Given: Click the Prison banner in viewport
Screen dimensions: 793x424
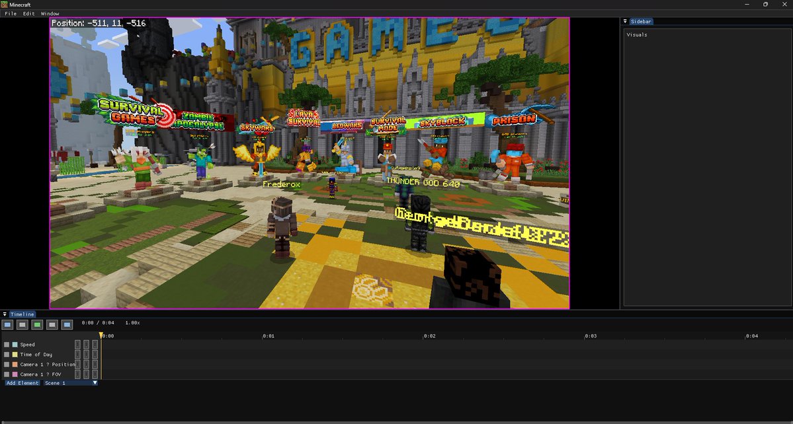Looking at the screenshot, I should (515, 120).
